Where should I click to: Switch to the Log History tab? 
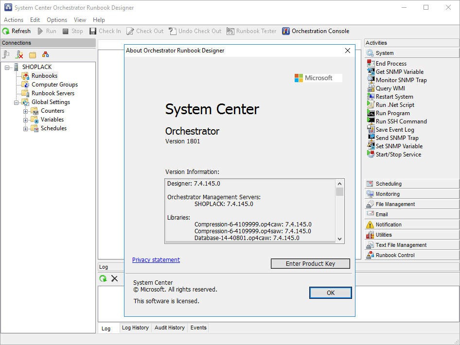[x=135, y=328]
